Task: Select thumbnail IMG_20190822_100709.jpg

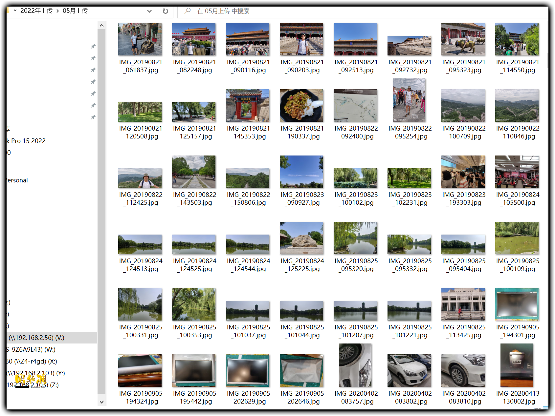Action: click(463, 105)
